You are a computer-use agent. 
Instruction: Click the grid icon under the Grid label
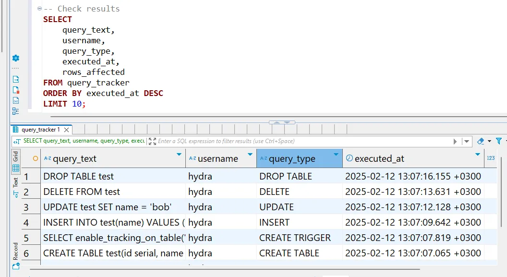(x=16, y=168)
